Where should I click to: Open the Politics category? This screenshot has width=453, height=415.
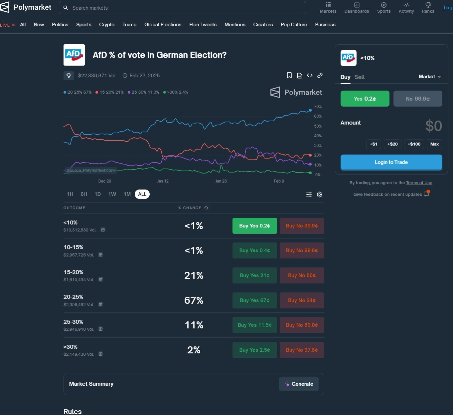[60, 25]
